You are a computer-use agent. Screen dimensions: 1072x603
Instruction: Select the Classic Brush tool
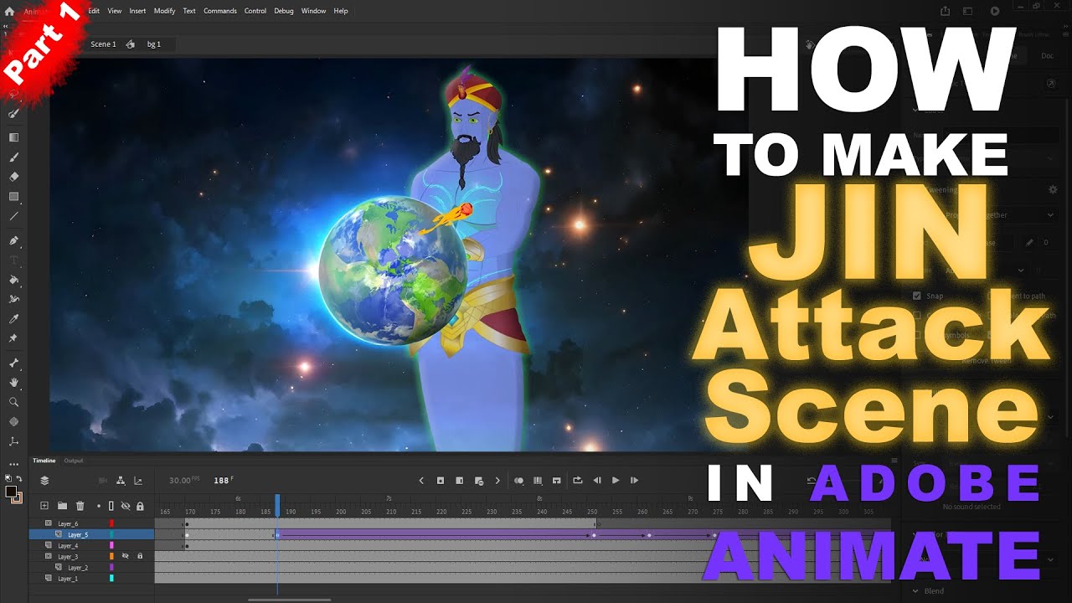[13, 157]
